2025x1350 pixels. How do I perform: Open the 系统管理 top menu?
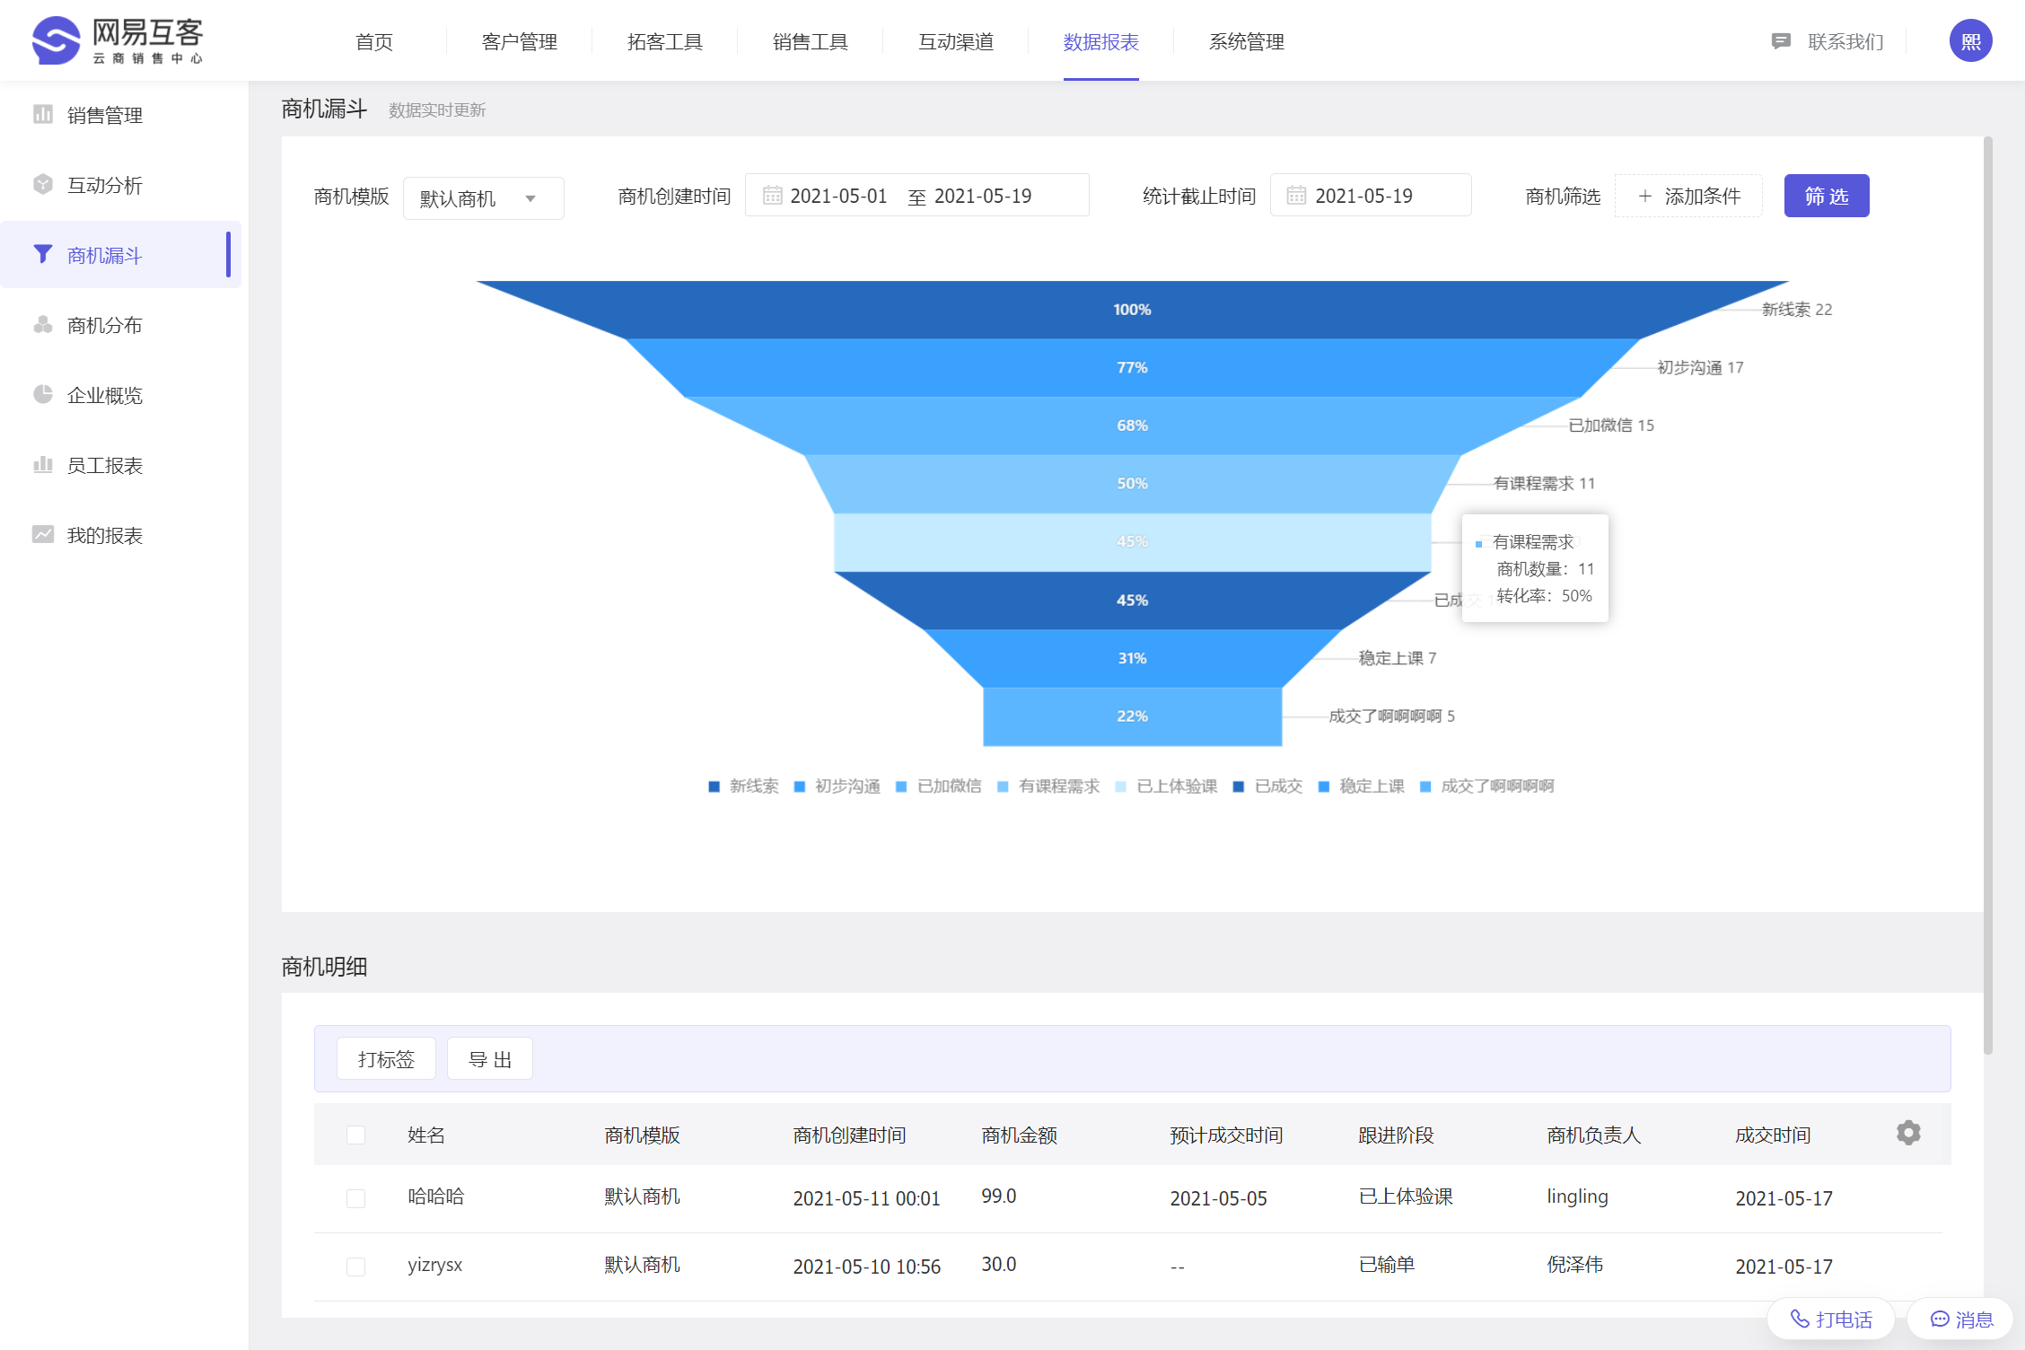click(x=1246, y=41)
